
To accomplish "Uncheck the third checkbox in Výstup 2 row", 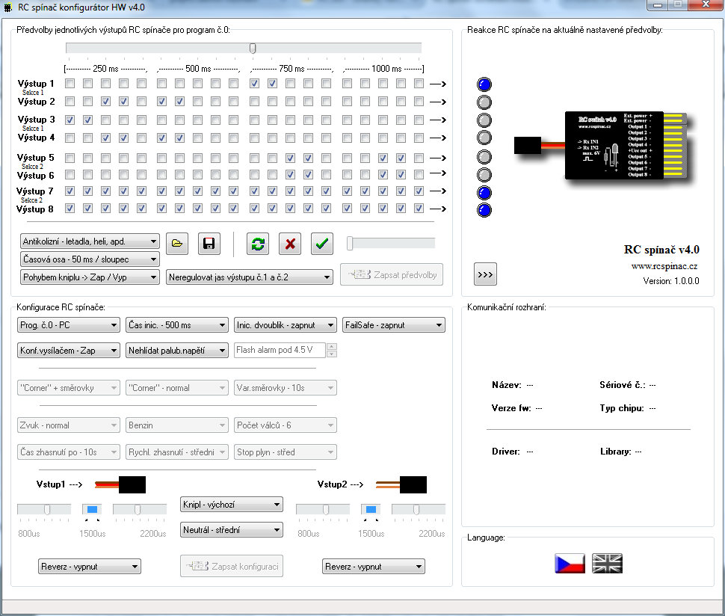I will [106, 101].
